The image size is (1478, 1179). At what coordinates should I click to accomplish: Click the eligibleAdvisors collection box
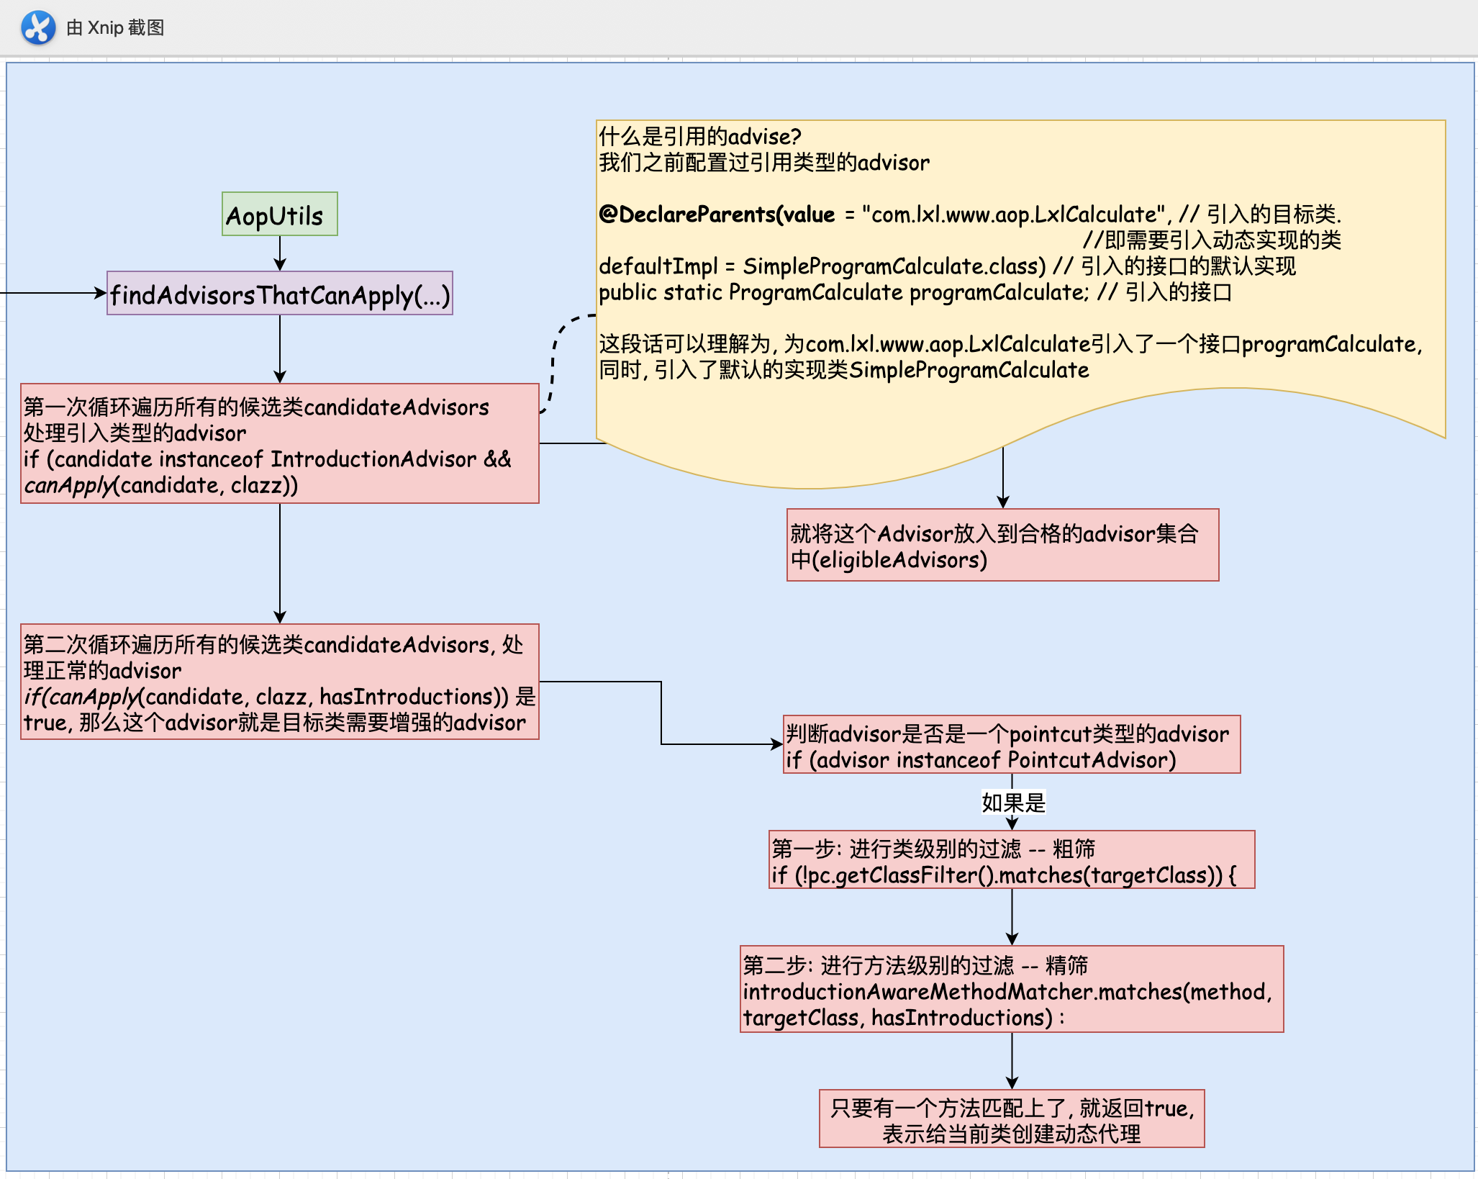click(x=1002, y=546)
